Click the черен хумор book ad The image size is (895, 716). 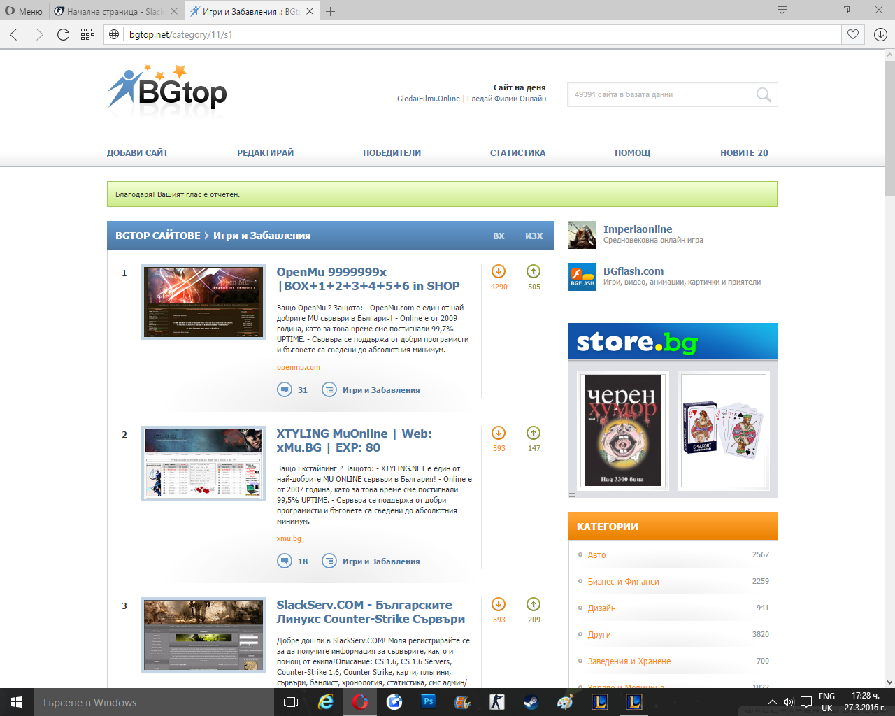pyautogui.click(x=622, y=430)
